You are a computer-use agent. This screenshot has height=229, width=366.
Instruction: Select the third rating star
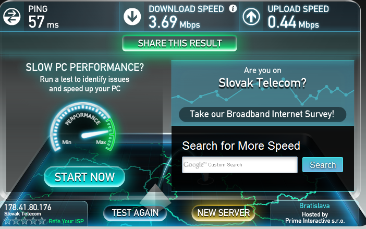tap(25, 221)
